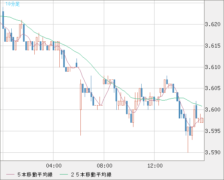The width and height of the screenshot is (224, 180).
Task: Click the 04:00 time axis label
Action: coord(54,166)
